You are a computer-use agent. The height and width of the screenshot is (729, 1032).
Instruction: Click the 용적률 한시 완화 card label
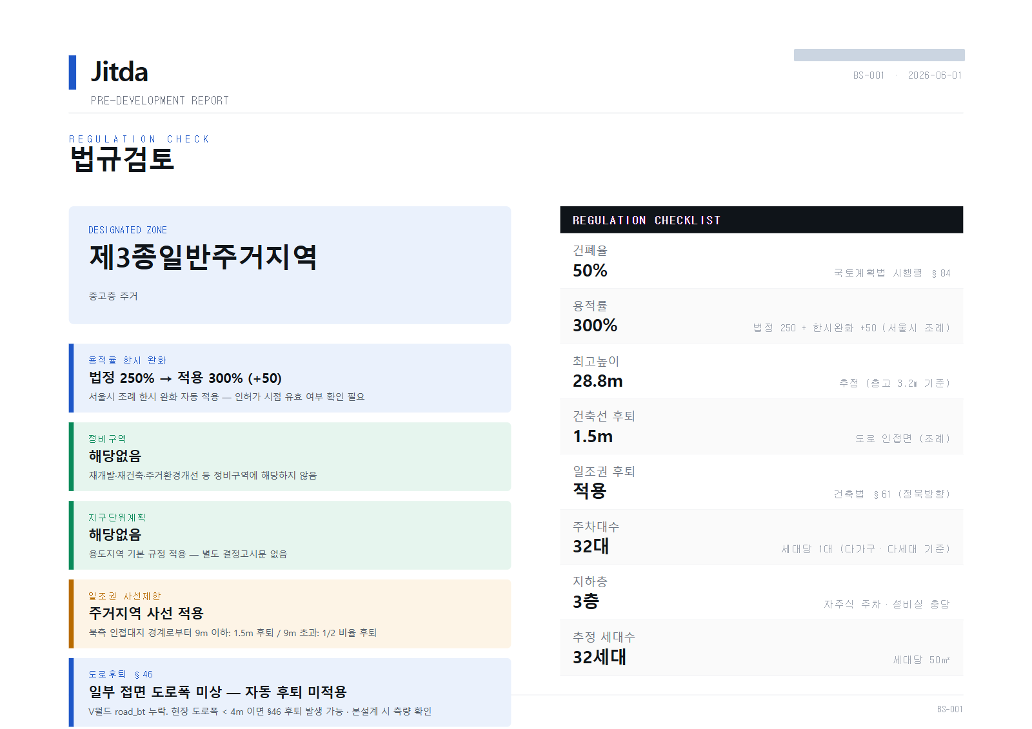click(127, 360)
